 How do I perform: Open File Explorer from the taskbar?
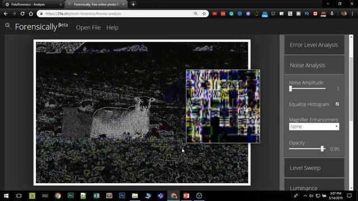click(x=135, y=196)
